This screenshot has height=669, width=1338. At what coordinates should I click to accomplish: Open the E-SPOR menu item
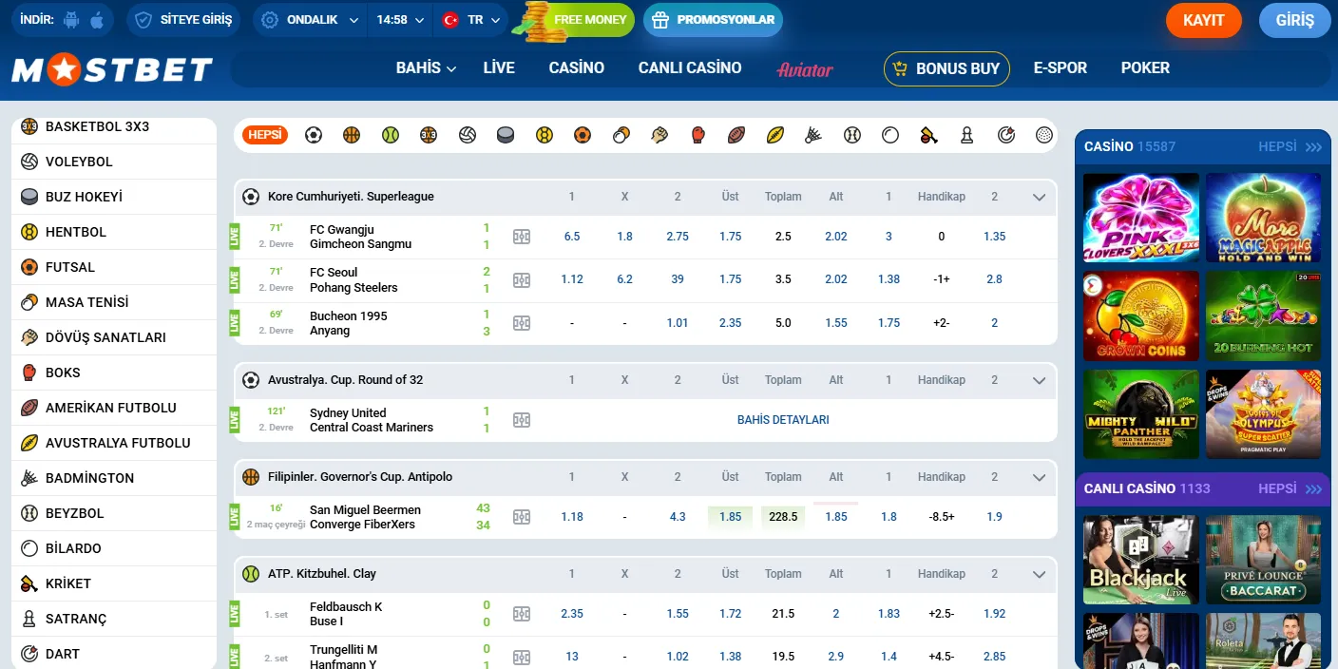[x=1061, y=67]
